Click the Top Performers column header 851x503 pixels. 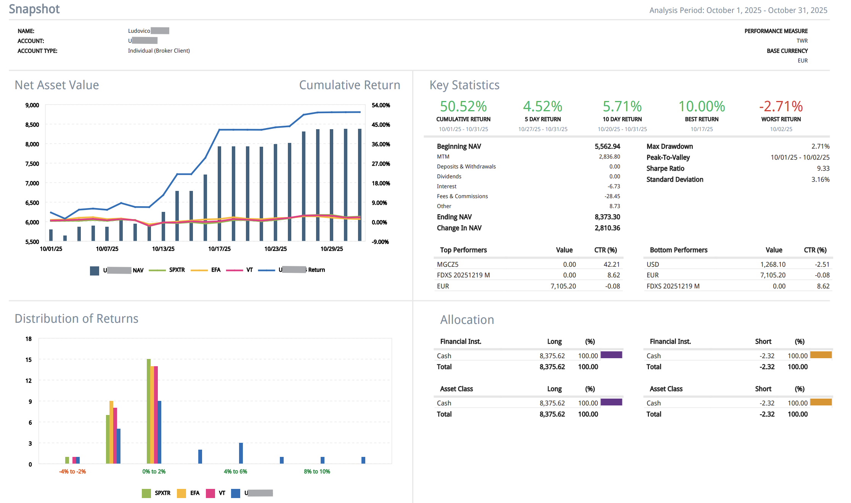463,250
